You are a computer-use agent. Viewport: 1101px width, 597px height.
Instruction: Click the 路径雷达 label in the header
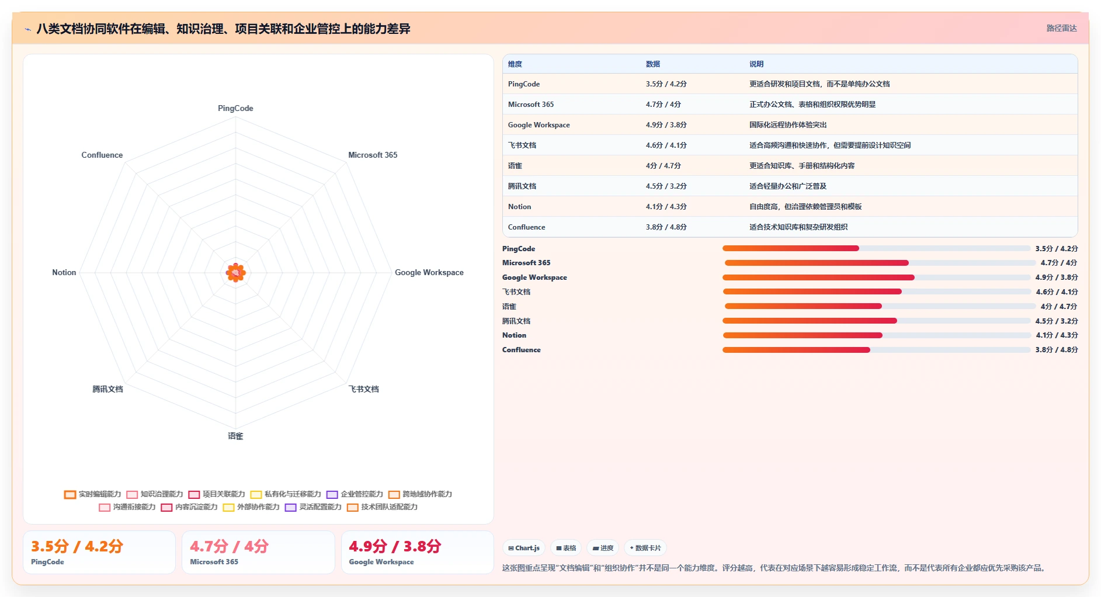pos(1061,28)
